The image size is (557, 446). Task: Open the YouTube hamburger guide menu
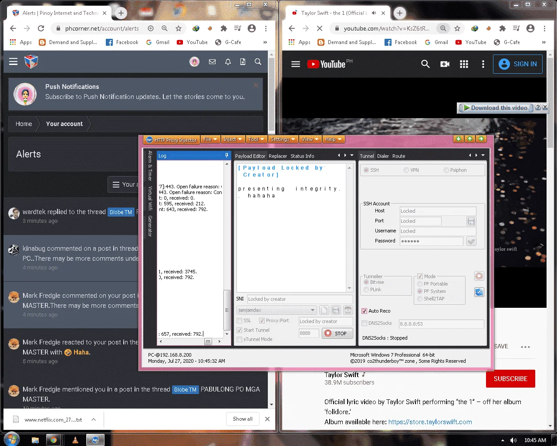296,64
